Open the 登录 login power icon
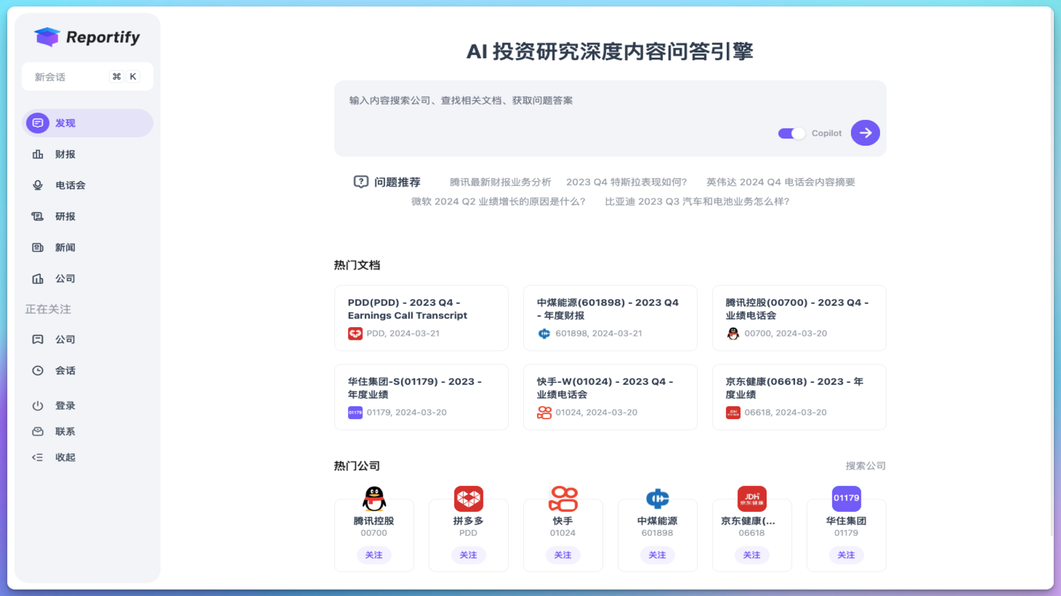The image size is (1061, 596). coord(38,406)
